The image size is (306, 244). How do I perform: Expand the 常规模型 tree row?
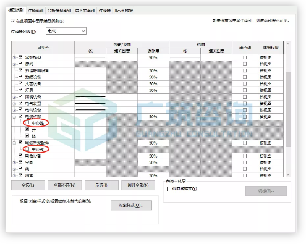(x=14, y=57)
